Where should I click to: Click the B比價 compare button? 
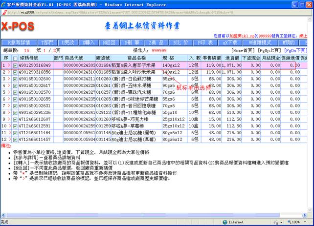180,42
